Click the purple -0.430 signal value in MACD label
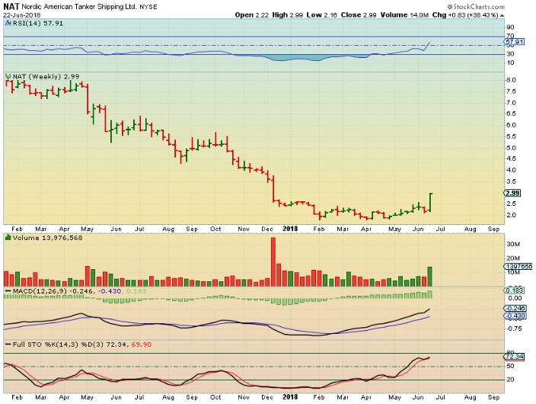 (x=110, y=291)
